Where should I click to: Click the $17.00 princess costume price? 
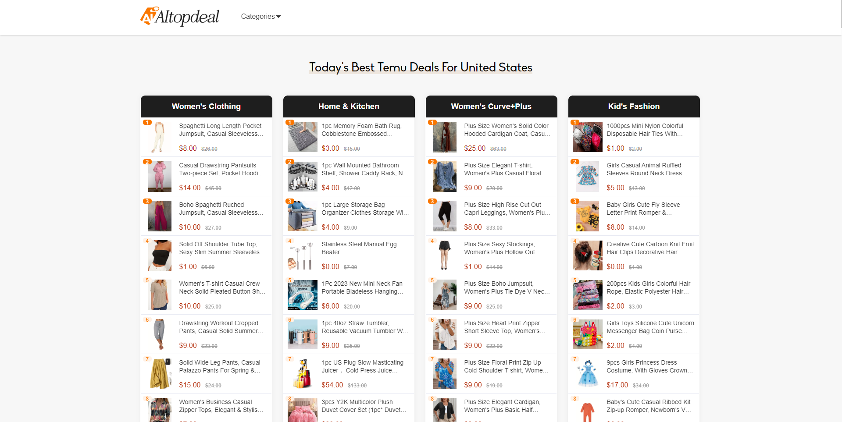pos(617,385)
